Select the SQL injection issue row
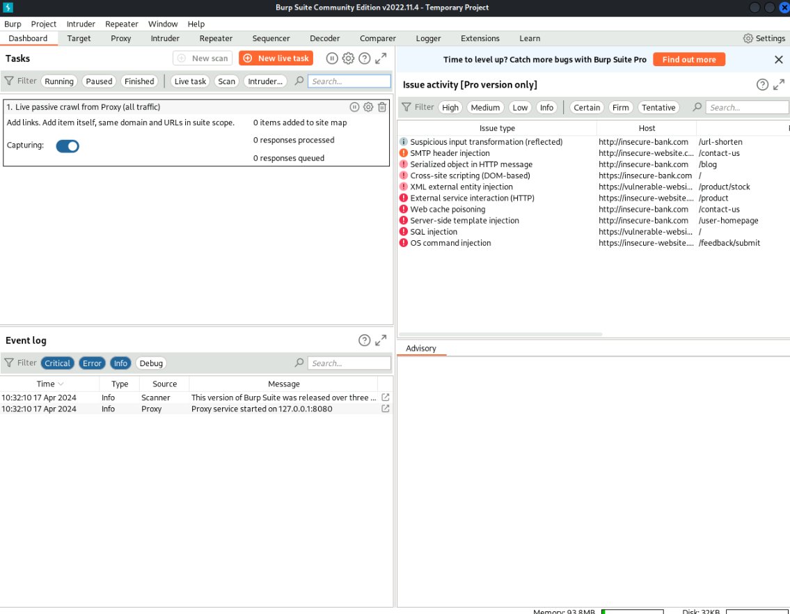This screenshot has width=790, height=614. coord(594,231)
